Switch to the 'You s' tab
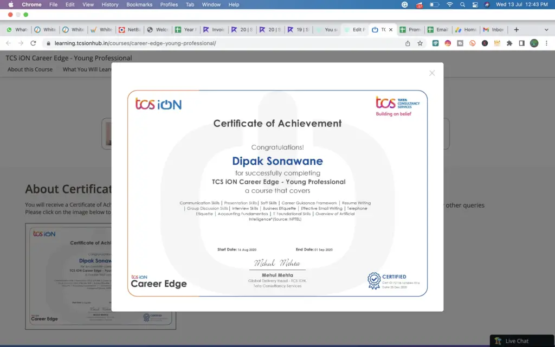The height and width of the screenshot is (347, 555). 327,30
